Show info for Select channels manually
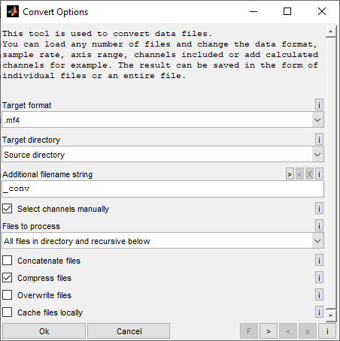 pos(319,208)
